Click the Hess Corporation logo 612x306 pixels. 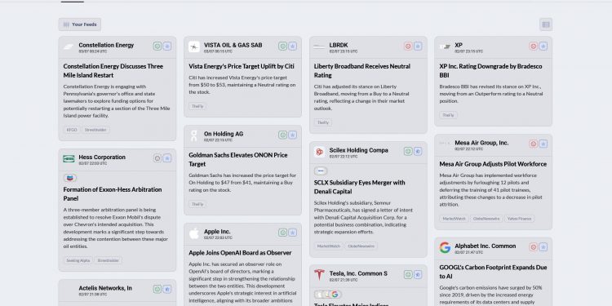69,159
